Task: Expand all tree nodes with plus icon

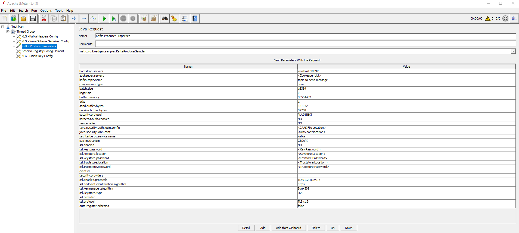Action: (74, 18)
